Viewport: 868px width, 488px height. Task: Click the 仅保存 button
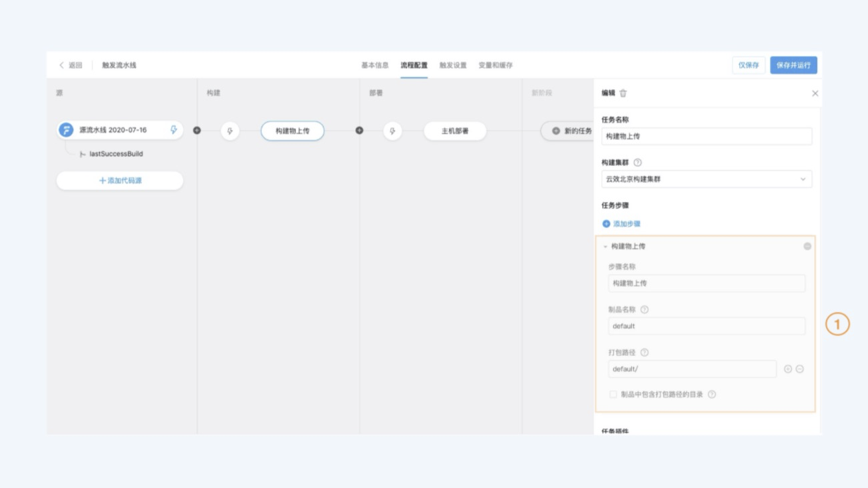pos(749,65)
